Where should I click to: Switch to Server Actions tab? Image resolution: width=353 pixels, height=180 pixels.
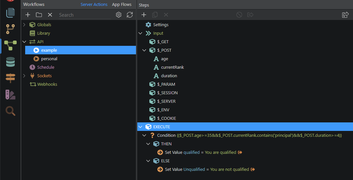[x=94, y=5]
